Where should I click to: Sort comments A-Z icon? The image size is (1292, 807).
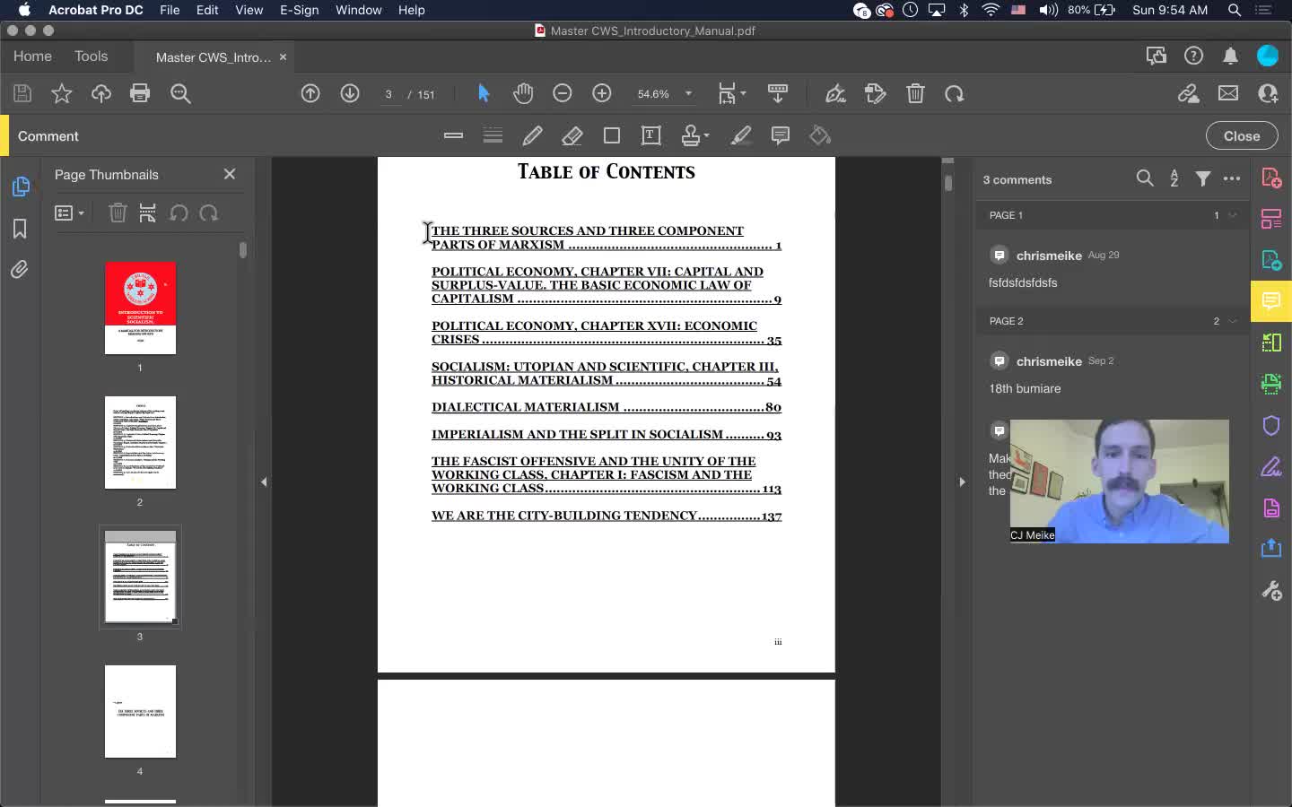[x=1174, y=178]
